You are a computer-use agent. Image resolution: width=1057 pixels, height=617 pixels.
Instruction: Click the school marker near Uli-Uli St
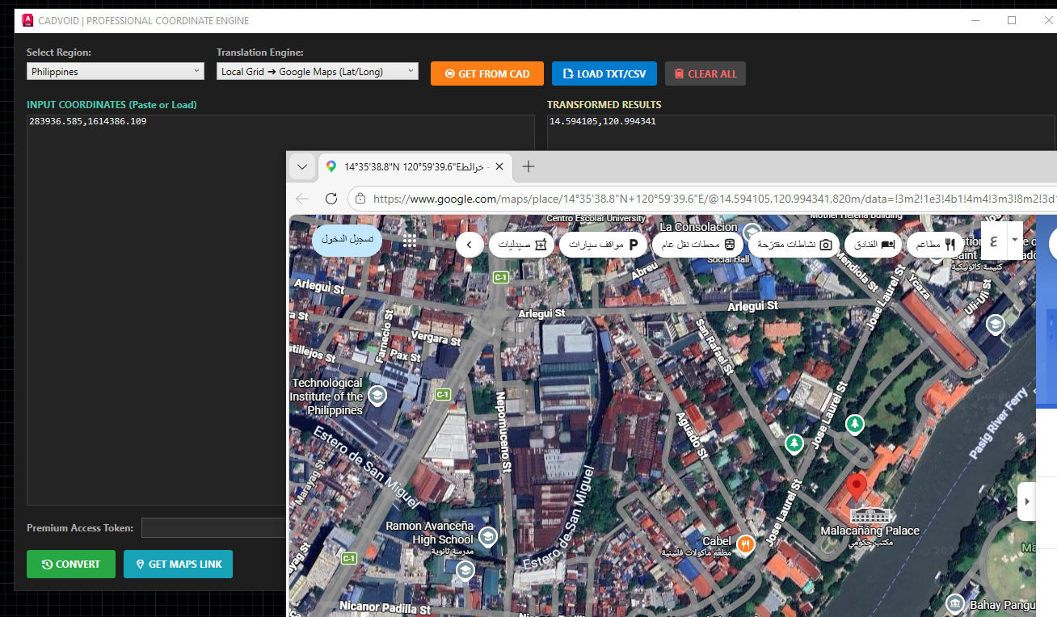[x=995, y=324]
